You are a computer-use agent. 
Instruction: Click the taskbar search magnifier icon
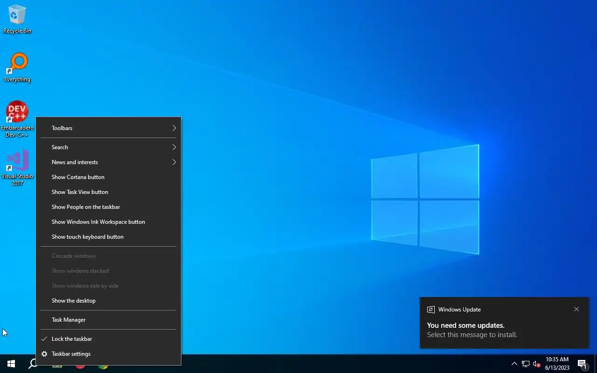click(33, 364)
